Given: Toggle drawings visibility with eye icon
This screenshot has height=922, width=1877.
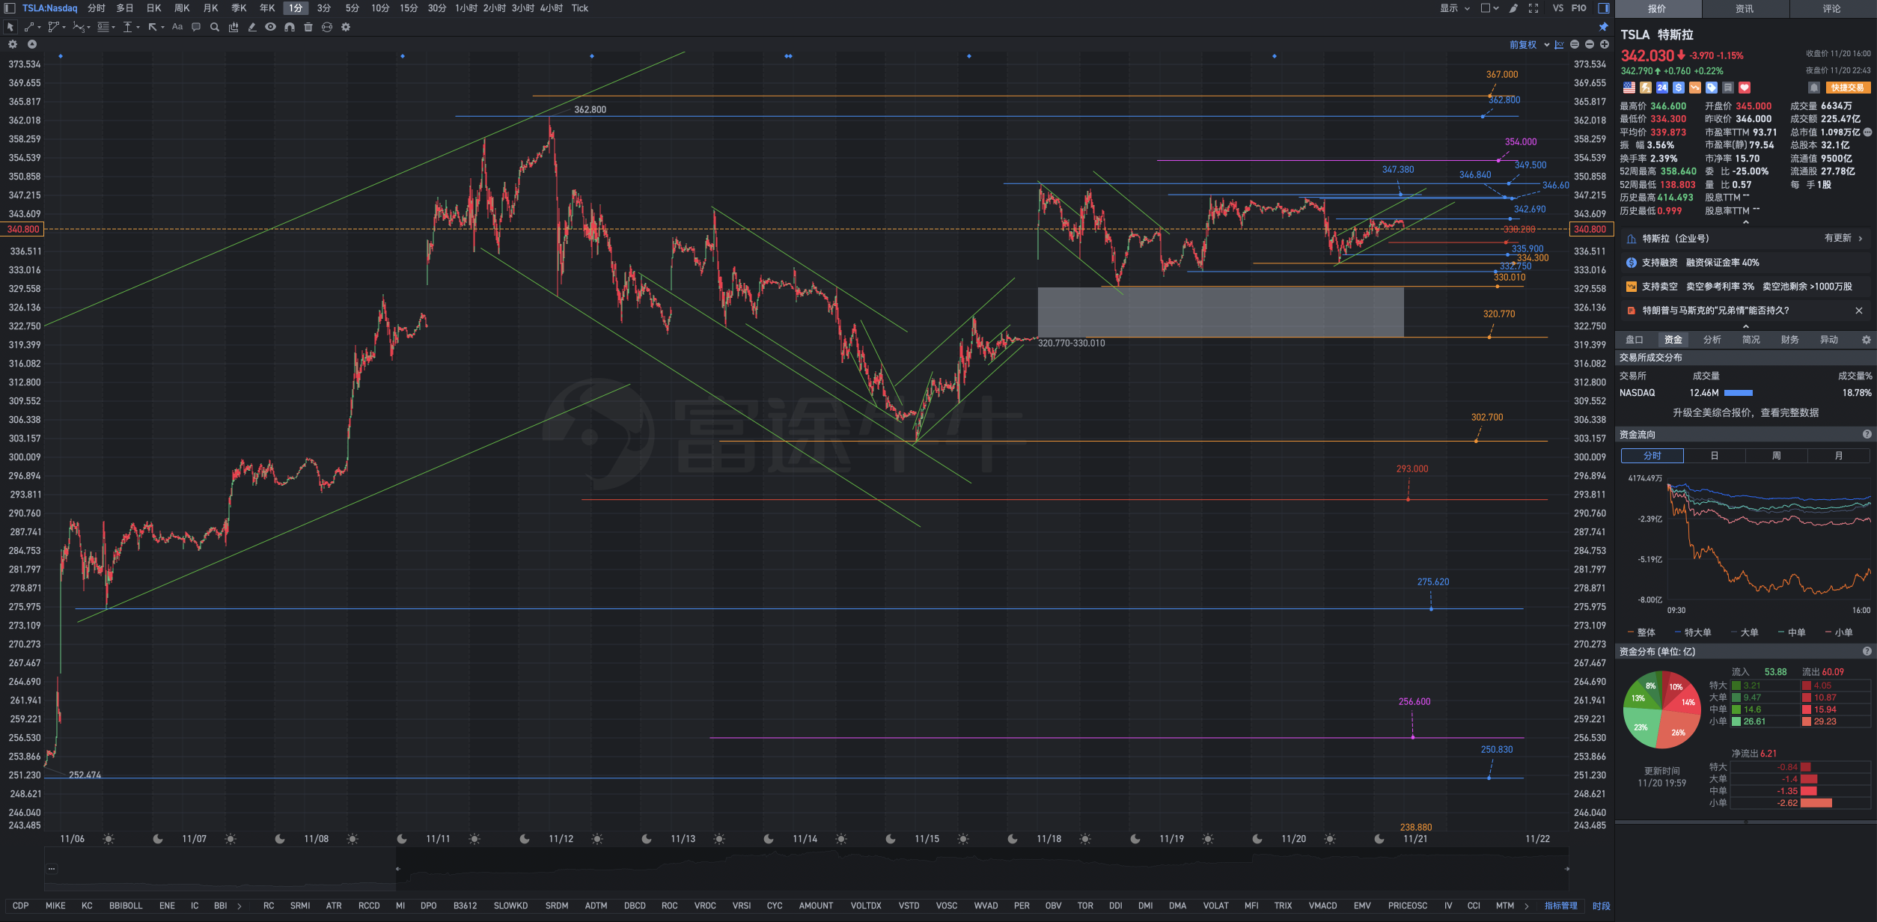Looking at the screenshot, I should (x=270, y=27).
